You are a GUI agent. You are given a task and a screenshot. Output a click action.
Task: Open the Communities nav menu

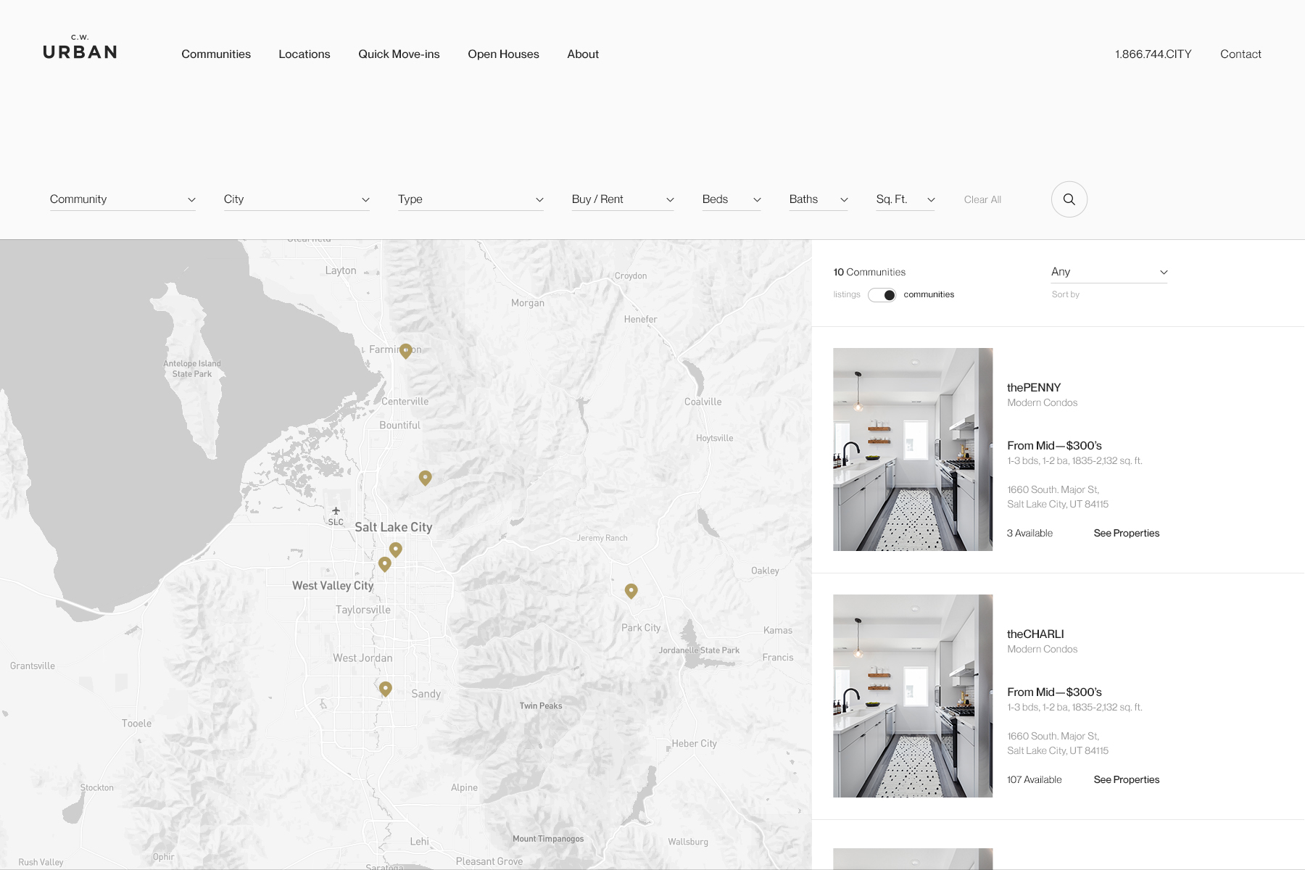(216, 54)
